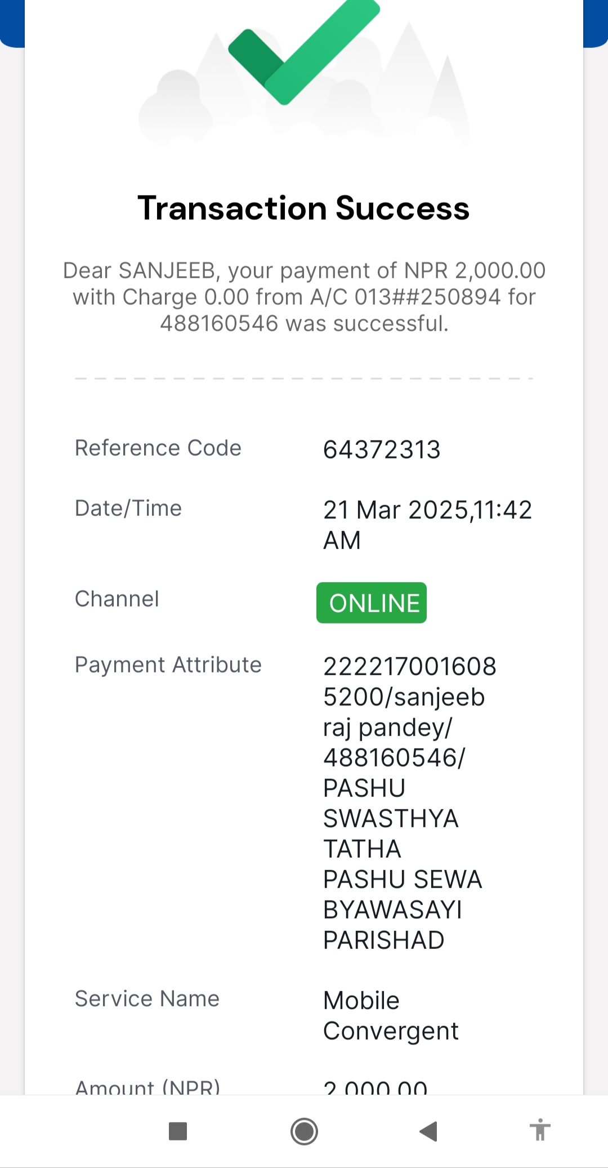Screen dimensions: 608x1168
Task: Tap the green ONLINE channel badge
Action: (x=372, y=603)
